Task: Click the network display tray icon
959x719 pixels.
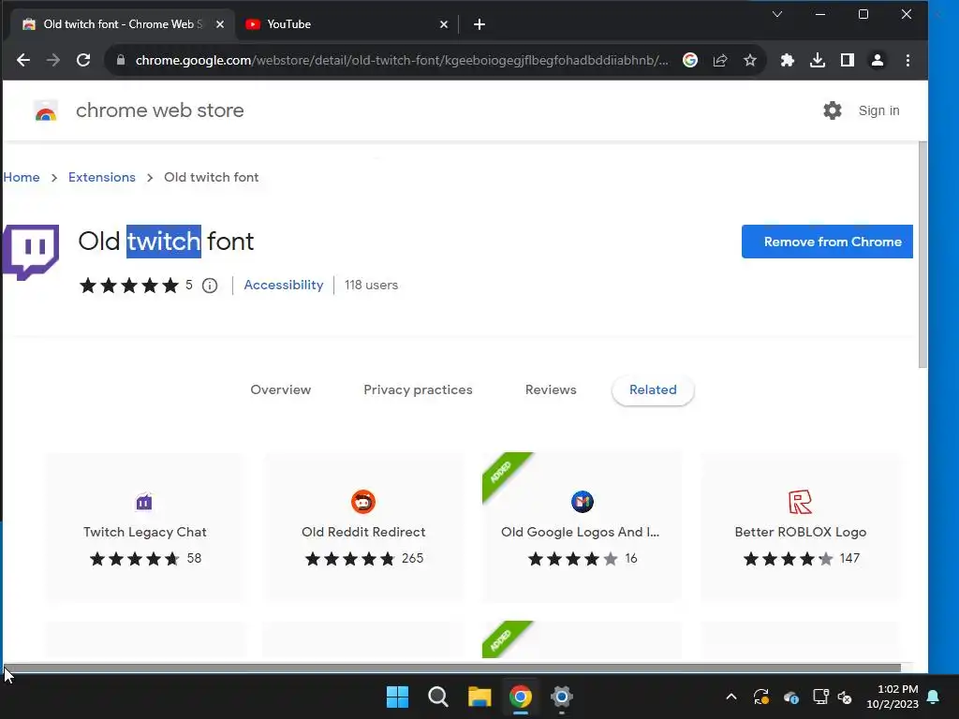Action: [x=820, y=697]
